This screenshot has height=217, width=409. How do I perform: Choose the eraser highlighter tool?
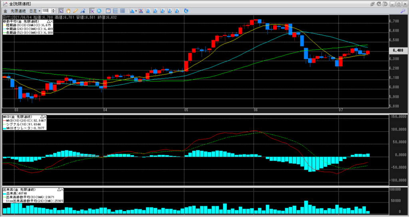pos(83,11)
